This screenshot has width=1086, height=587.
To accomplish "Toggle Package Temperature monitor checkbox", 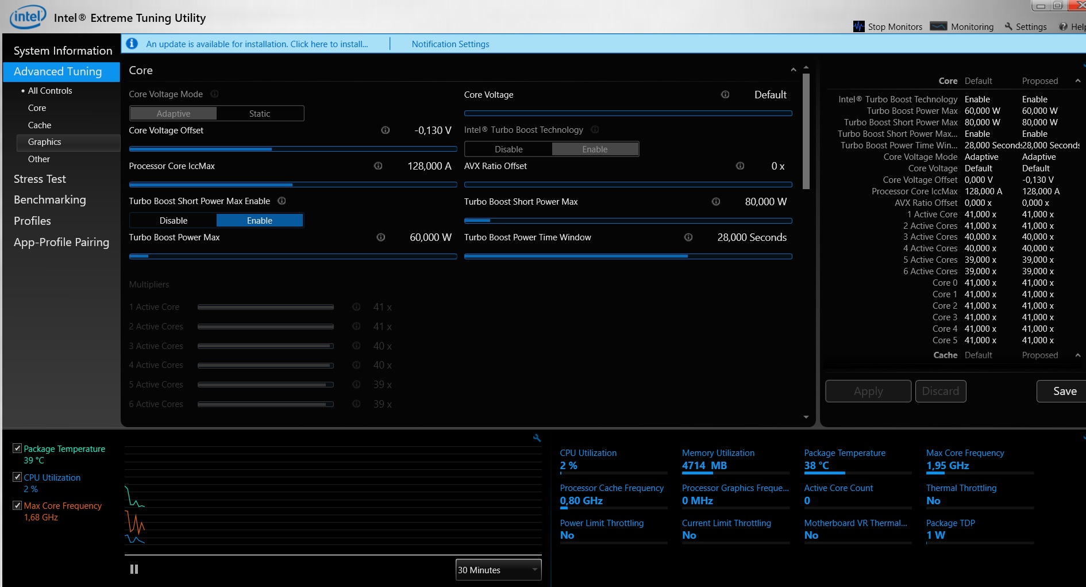I will pyautogui.click(x=17, y=448).
